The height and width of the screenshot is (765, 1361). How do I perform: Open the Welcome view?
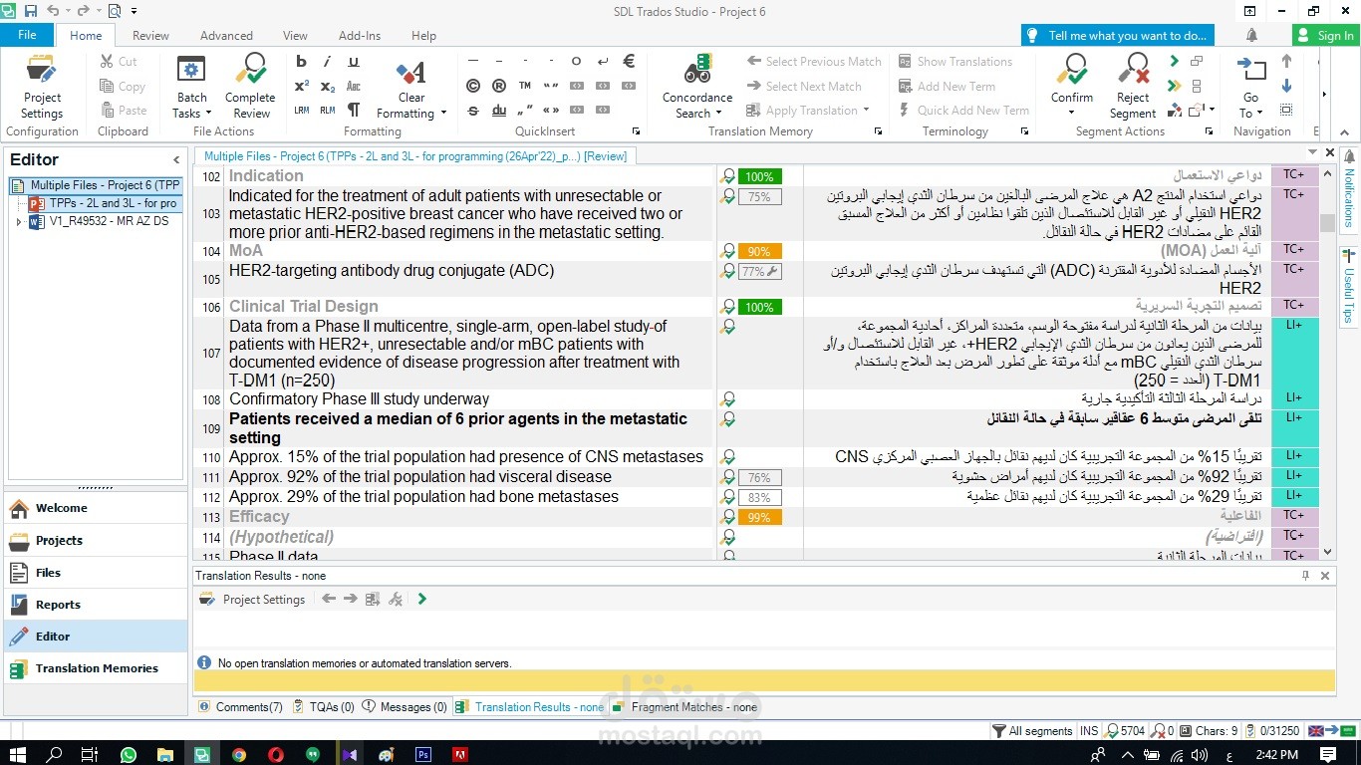click(x=95, y=508)
